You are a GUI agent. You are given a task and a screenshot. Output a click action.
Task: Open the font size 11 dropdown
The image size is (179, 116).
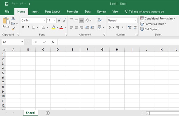point(55,20)
